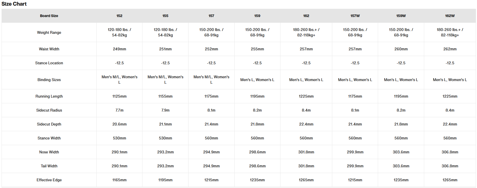
Task: Click the 249mm waist width cell
Action: (x=119, y=49)
